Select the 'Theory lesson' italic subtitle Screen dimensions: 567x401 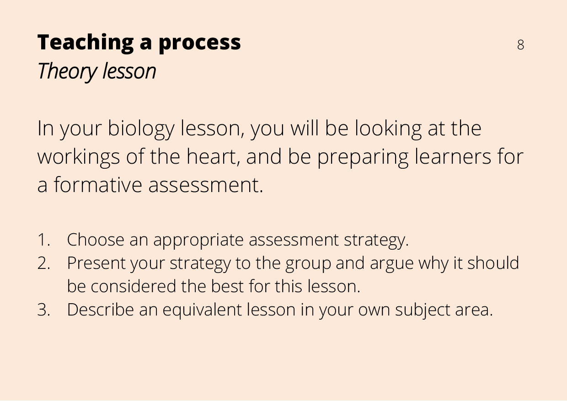[96, 71]
